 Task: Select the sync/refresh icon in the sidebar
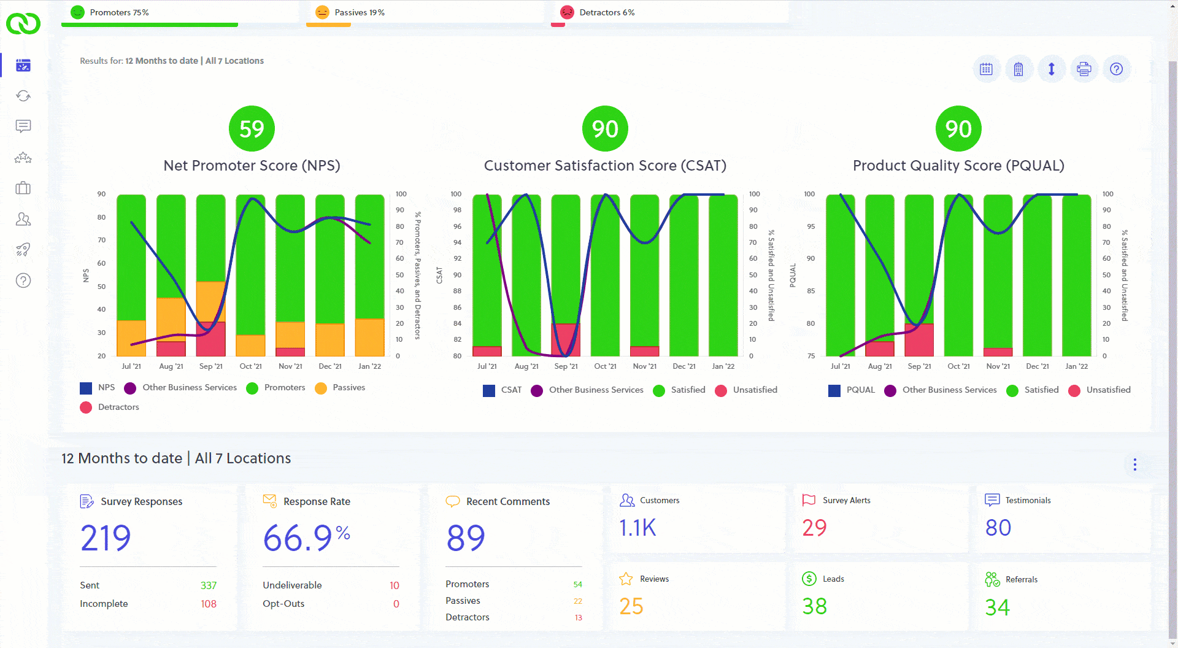coord(23,96)
